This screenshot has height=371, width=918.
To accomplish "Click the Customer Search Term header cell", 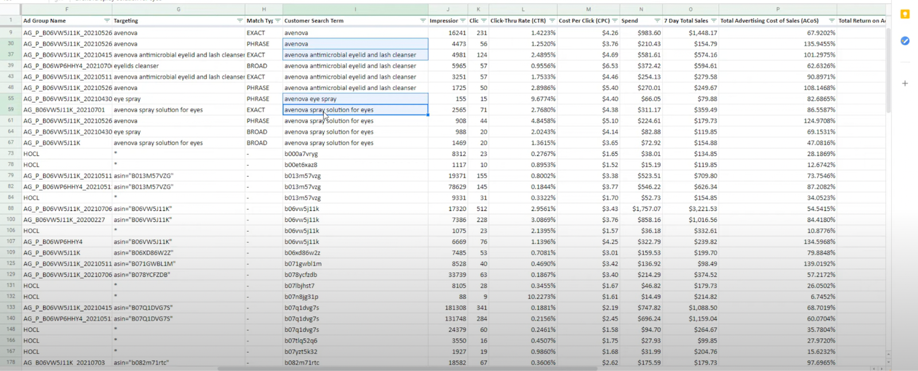I will (x=355, y=21).
